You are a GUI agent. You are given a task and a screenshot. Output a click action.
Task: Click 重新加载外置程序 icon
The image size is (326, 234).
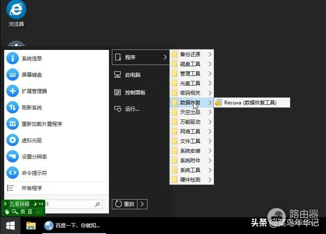pyautogui.click(x=13, y=124)
